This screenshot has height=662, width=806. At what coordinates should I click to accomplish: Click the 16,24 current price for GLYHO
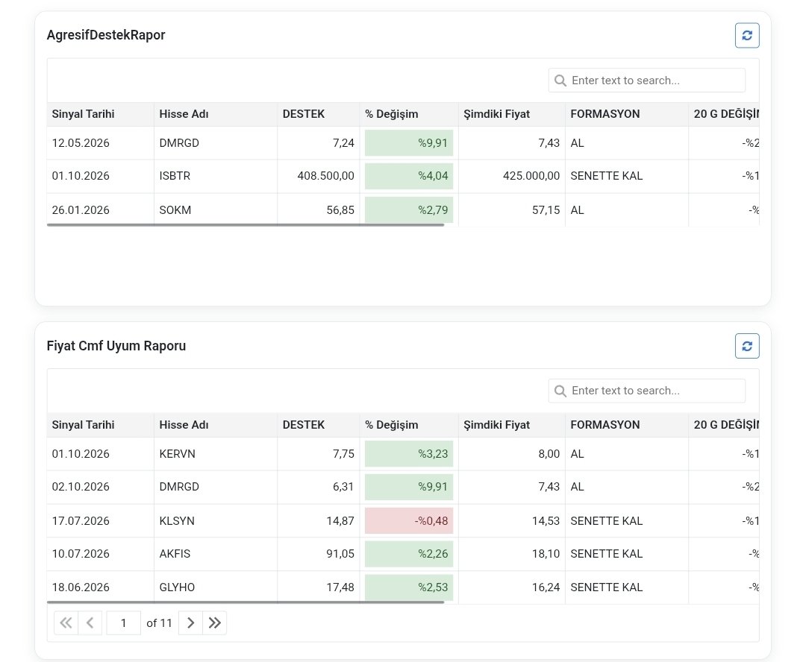pyautogui.click(x=511, y=587)
